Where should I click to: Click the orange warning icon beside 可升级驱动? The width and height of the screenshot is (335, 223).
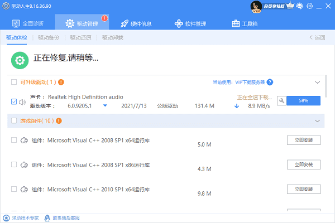[x=61, y=82]
